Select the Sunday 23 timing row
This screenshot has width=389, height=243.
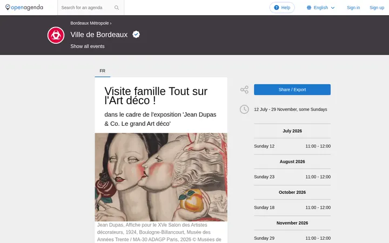pyautogui.click(x=292, y=177)
